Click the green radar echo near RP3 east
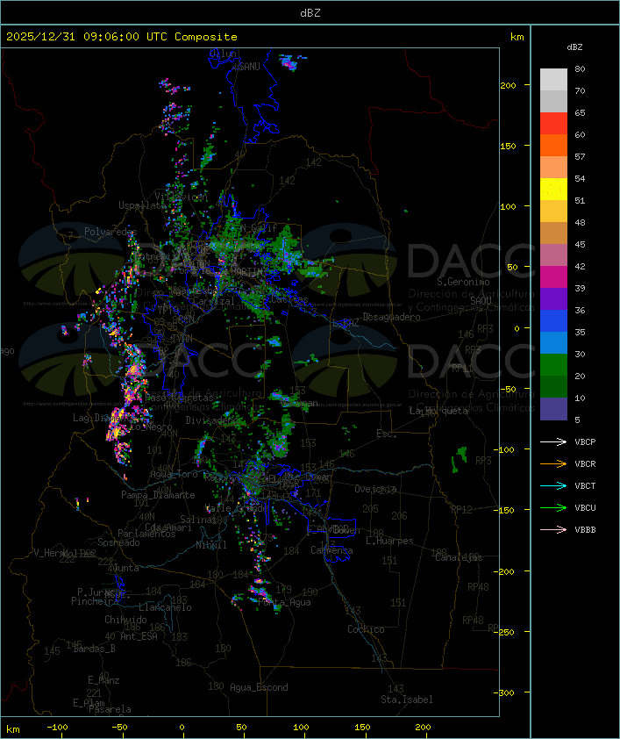 point(460,458)
